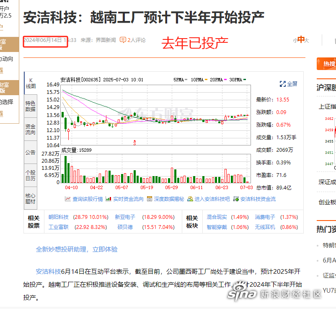Click the 涨跌幅 value 0.67%
Viewport: 336px width, 309px height.
pos(284,125)
